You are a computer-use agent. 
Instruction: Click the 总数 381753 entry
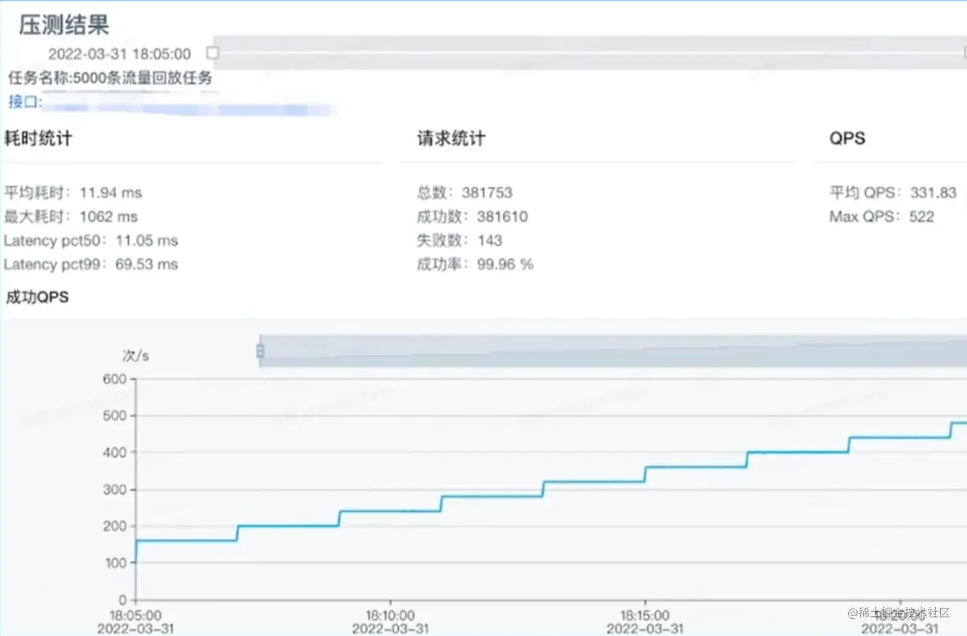[465, 193]
